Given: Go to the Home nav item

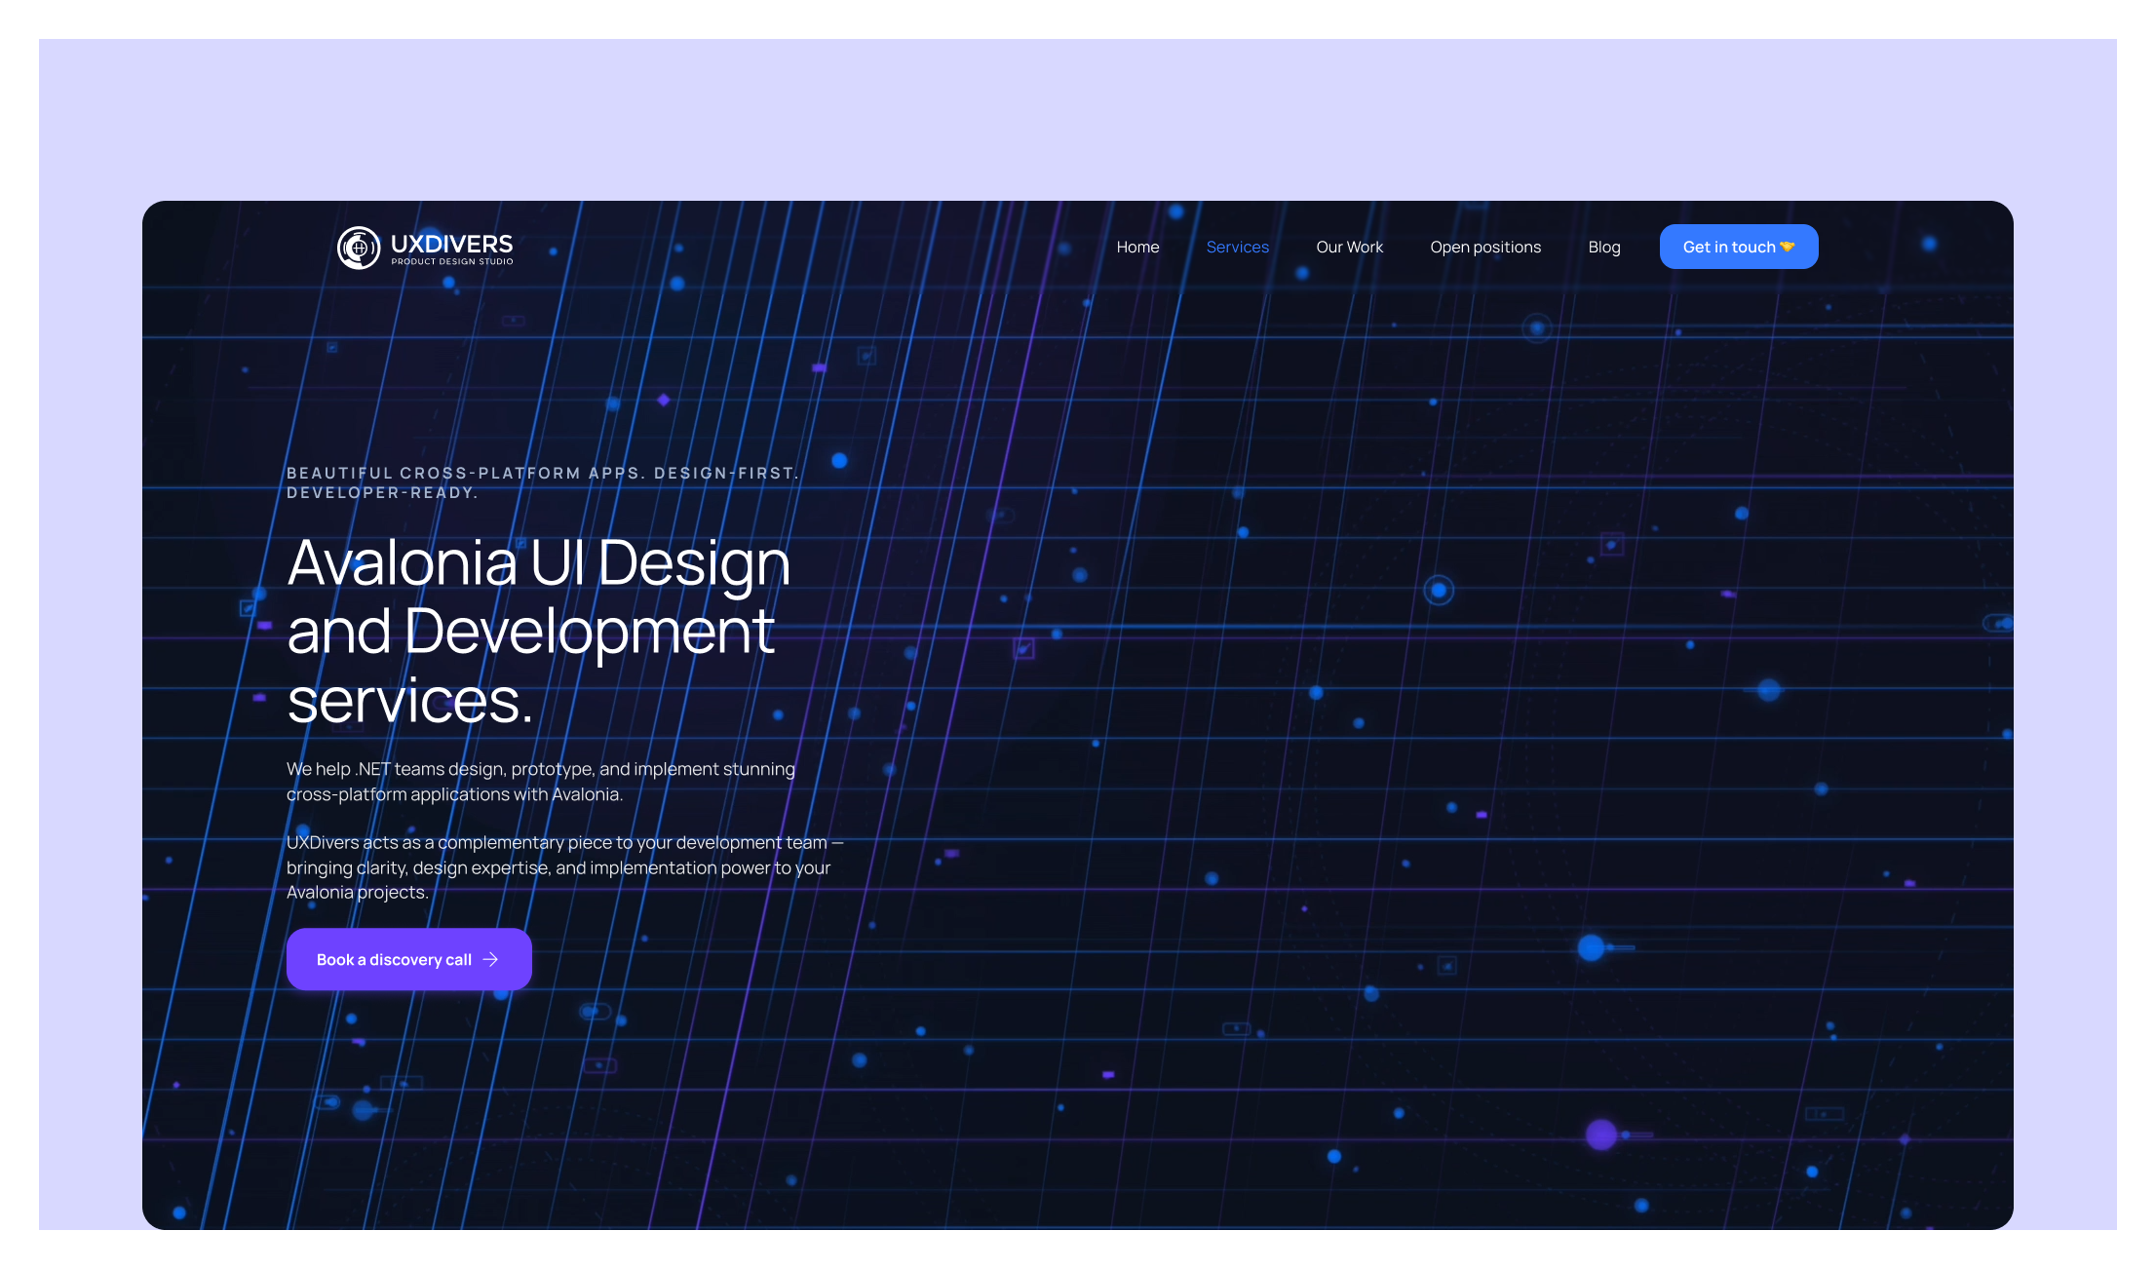Looking at the screenshot, I should click(x=1137, y=247).
